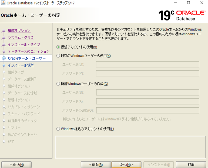Click the 取消 cancel button
Viewport: 208px width, 168px height.
(191, 164)
